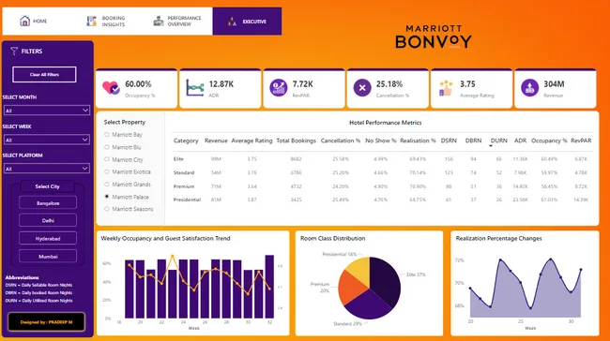Click the Elite row label

tap(178, 159)
